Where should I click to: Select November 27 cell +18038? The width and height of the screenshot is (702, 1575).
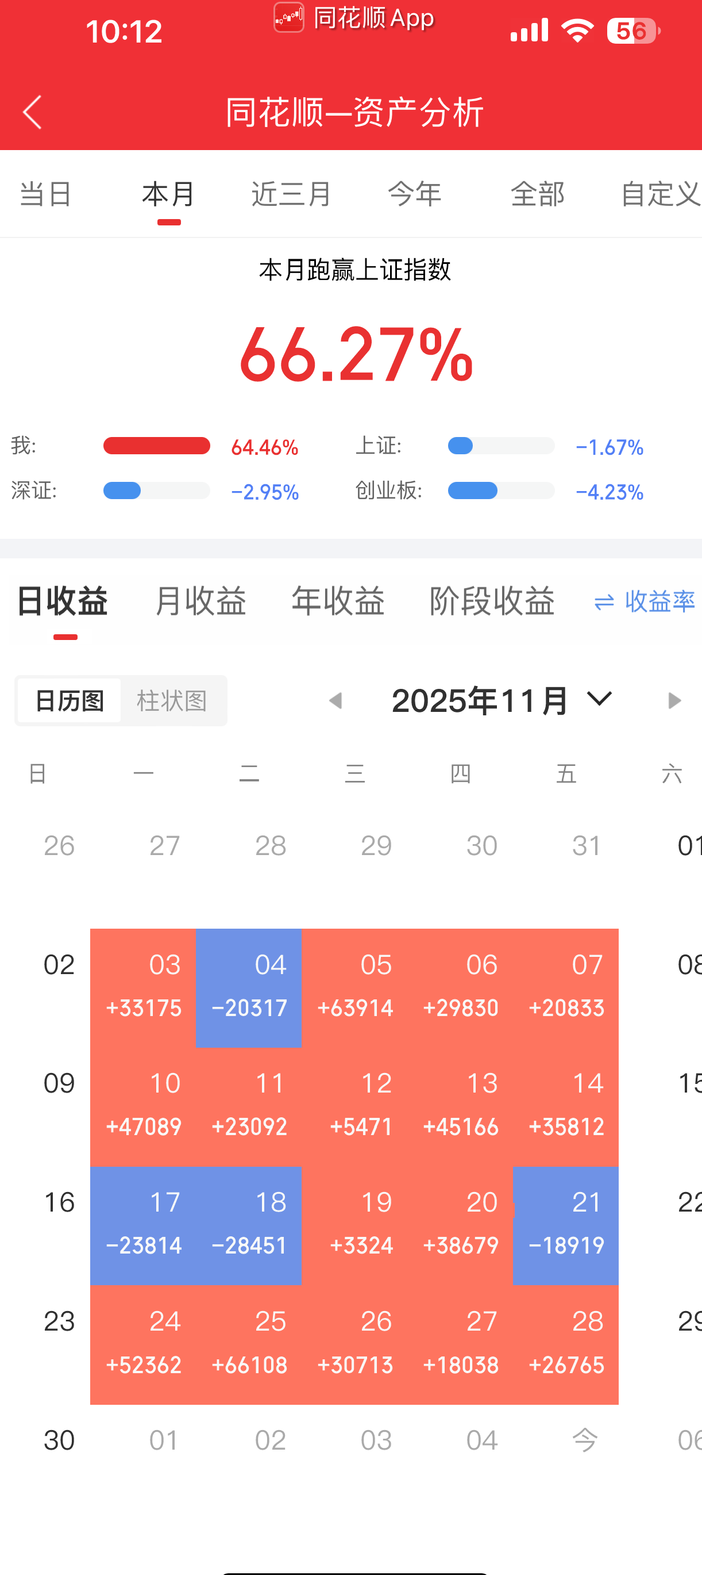click(x=460, y=1344)
